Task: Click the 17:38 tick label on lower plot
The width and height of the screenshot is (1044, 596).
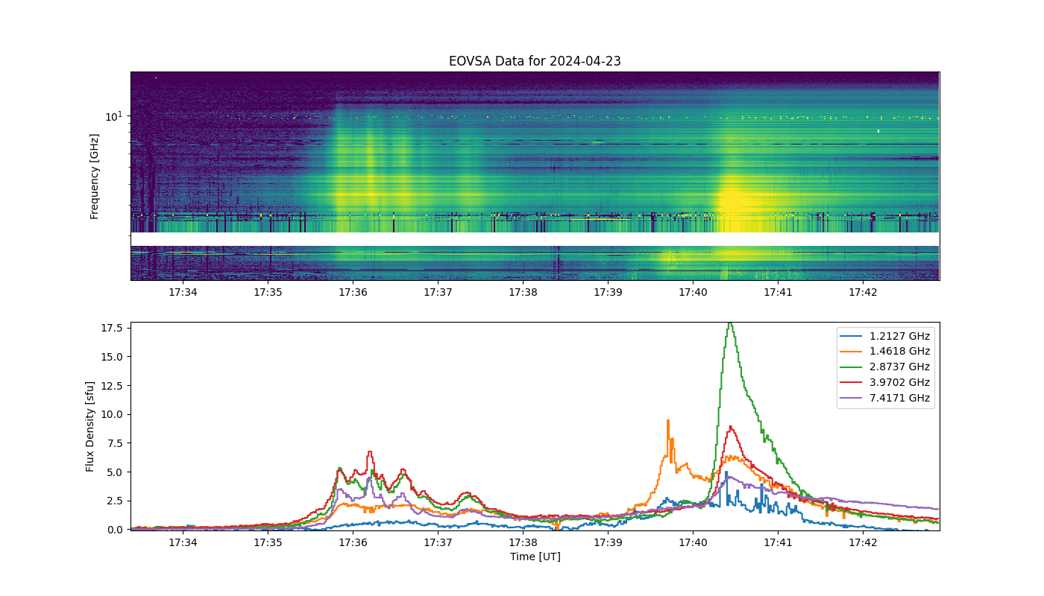Action: 523,542
